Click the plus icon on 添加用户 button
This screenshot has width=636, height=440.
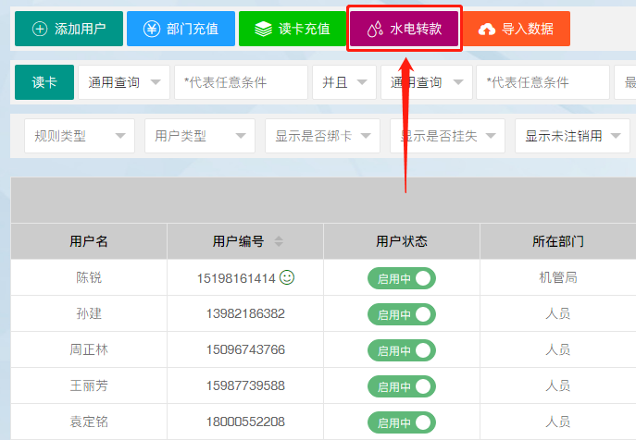coord(39,29)
